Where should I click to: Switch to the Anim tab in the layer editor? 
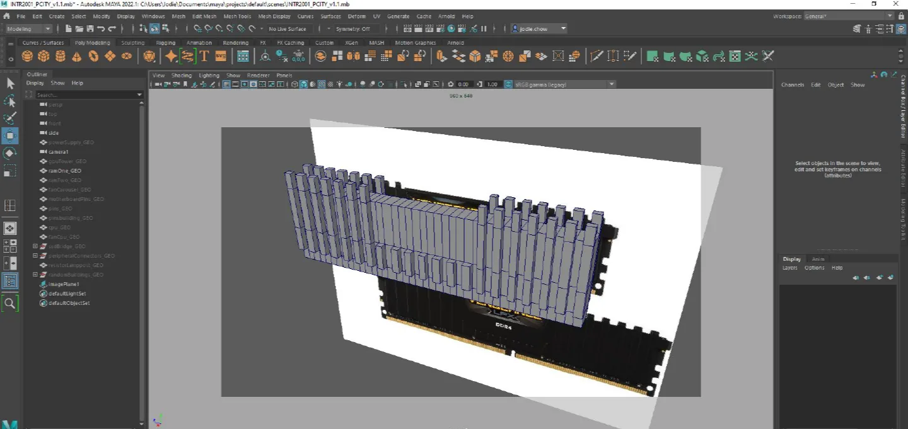pyautogui.click(x=818, y=259)
